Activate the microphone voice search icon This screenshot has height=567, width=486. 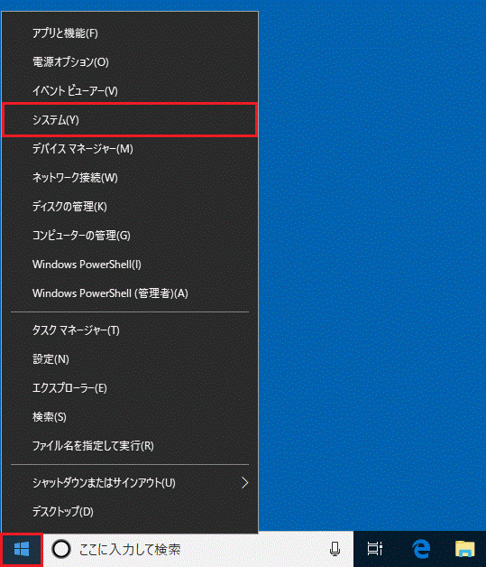pos(335,549)
